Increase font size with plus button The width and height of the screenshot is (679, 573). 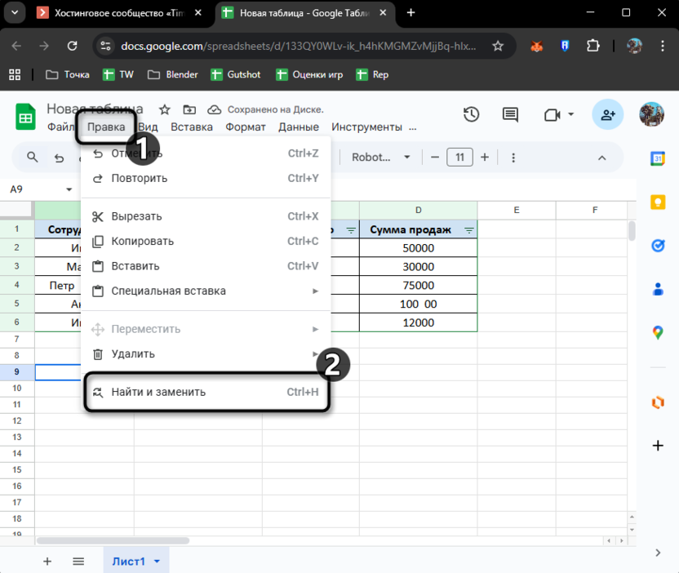point(485,158)
